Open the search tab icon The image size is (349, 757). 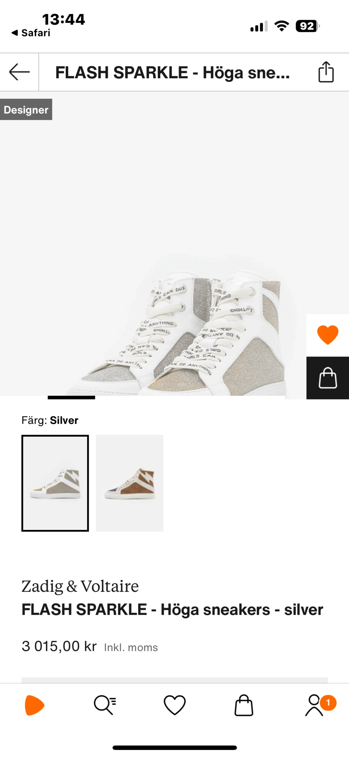105,705
